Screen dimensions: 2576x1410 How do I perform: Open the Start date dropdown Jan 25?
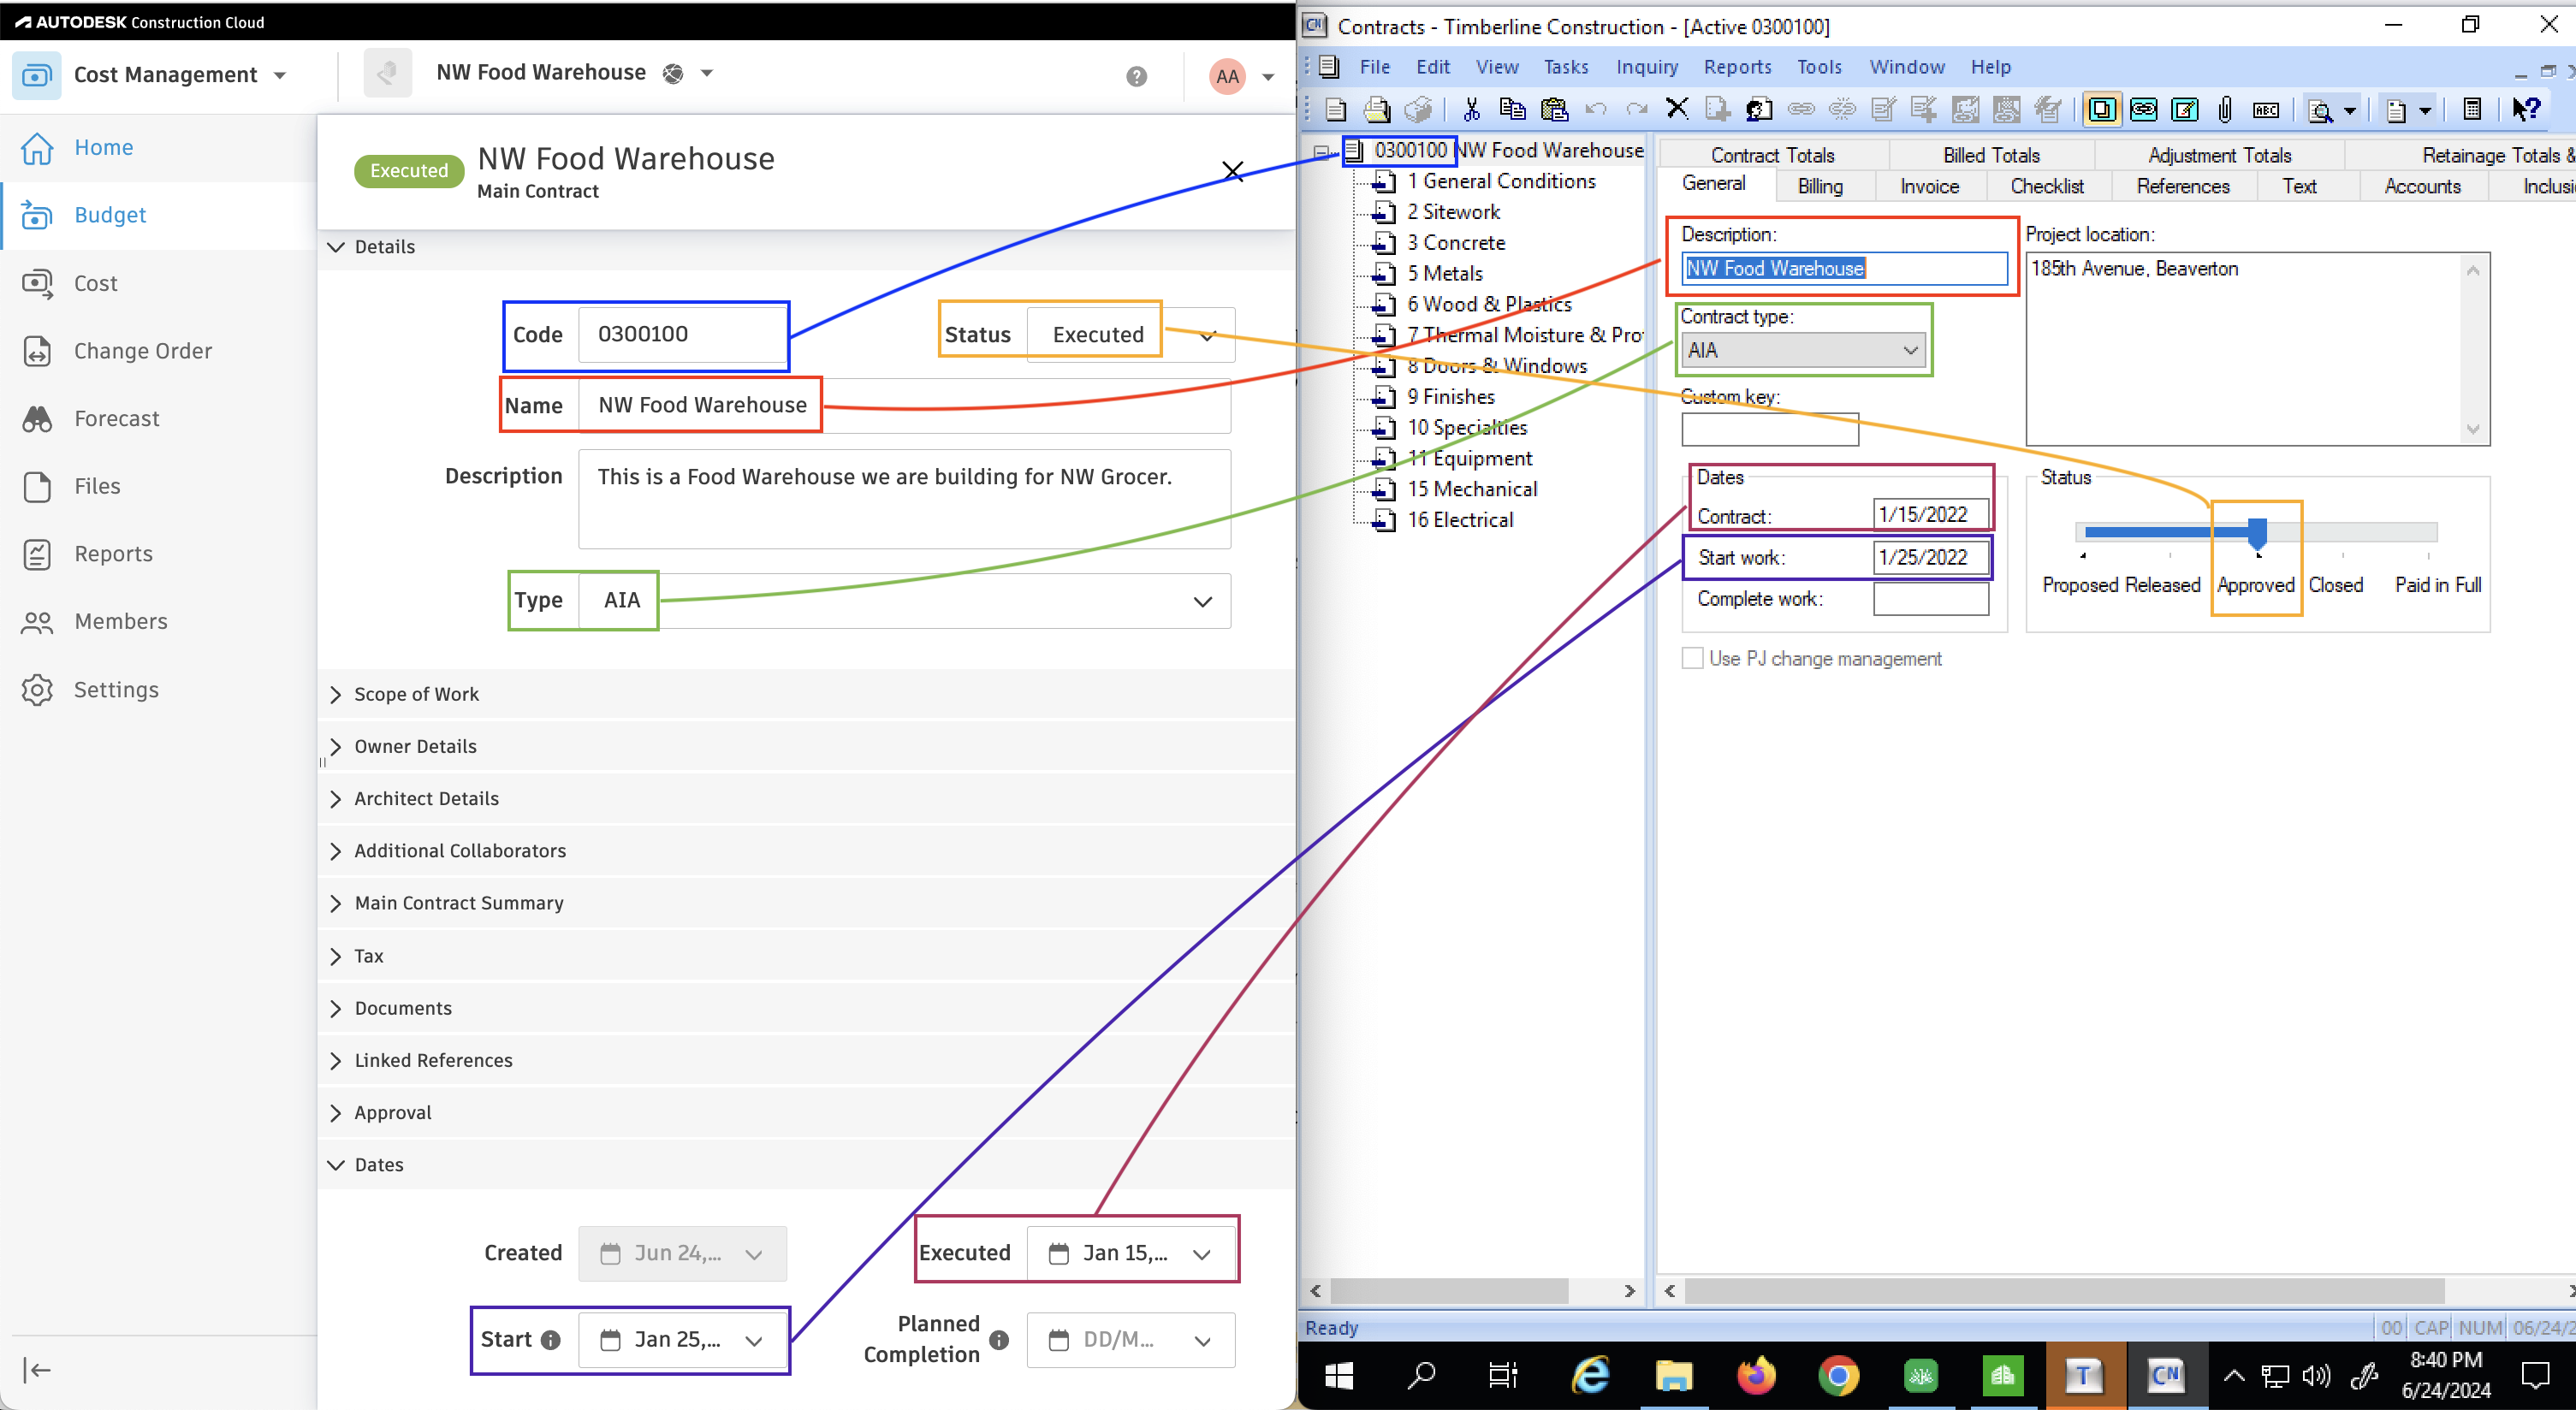pos(682,1340)
